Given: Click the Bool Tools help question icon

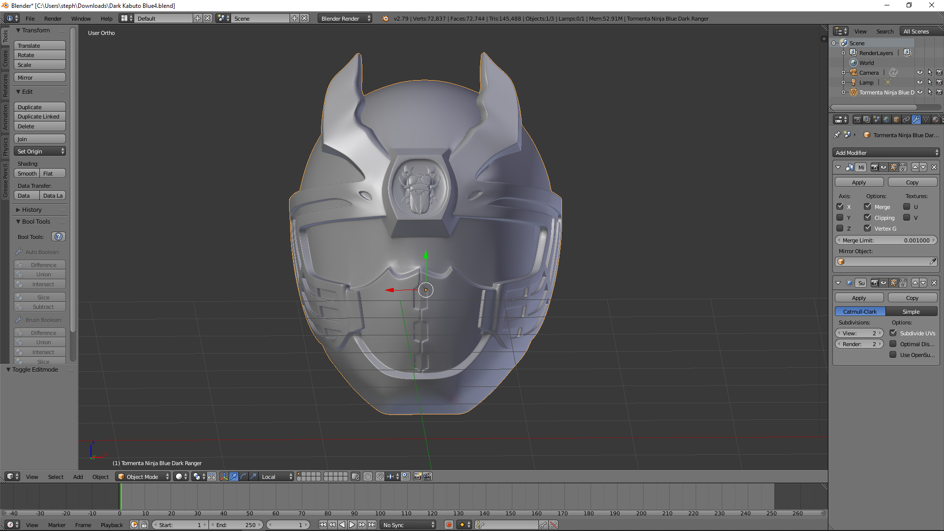Looking at the screenshot, I should click(x=59, y=236).
